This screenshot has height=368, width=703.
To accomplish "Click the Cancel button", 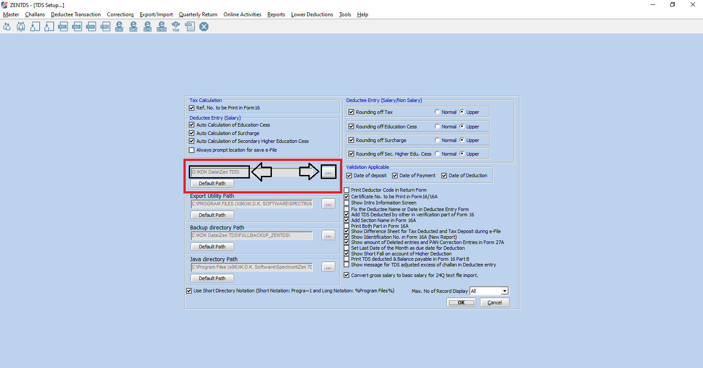I will point(494,302).
